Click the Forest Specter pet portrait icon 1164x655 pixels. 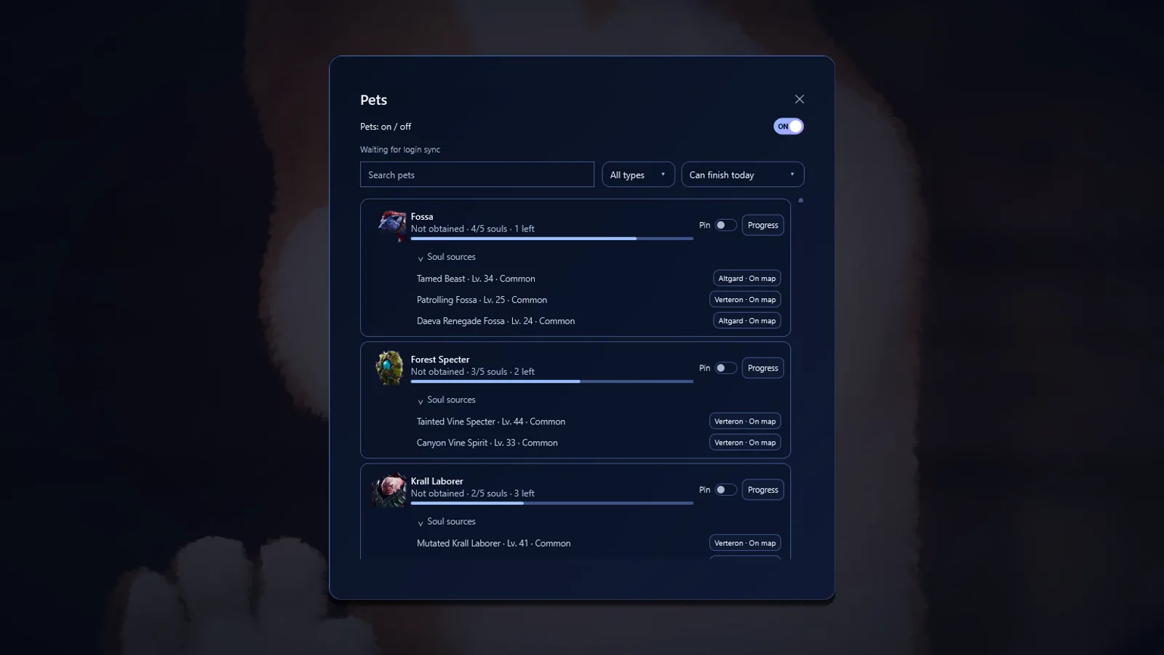[x=389, y=368]
